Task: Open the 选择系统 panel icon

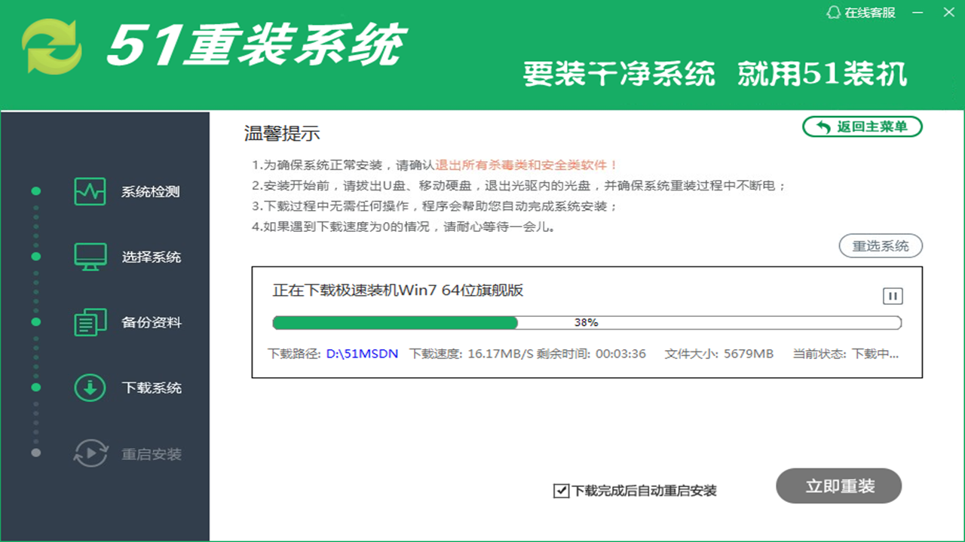Action: tap(90, 257)
